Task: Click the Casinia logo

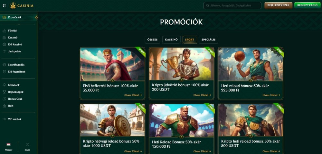Action: pyautogui.click(x=22, y=5)
